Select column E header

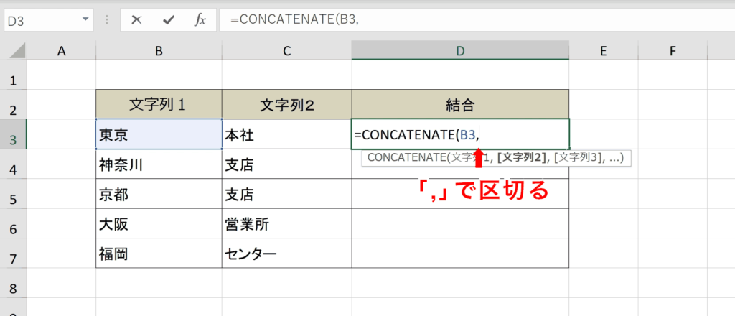pos(603,50)
